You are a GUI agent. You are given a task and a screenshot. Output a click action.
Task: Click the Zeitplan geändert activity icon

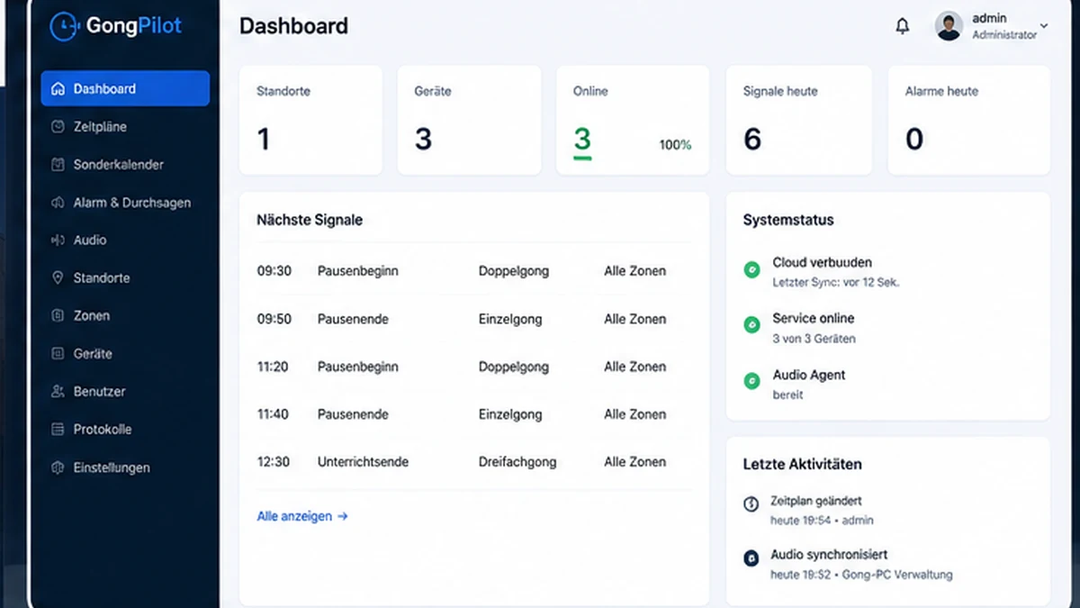click(751, 504)
